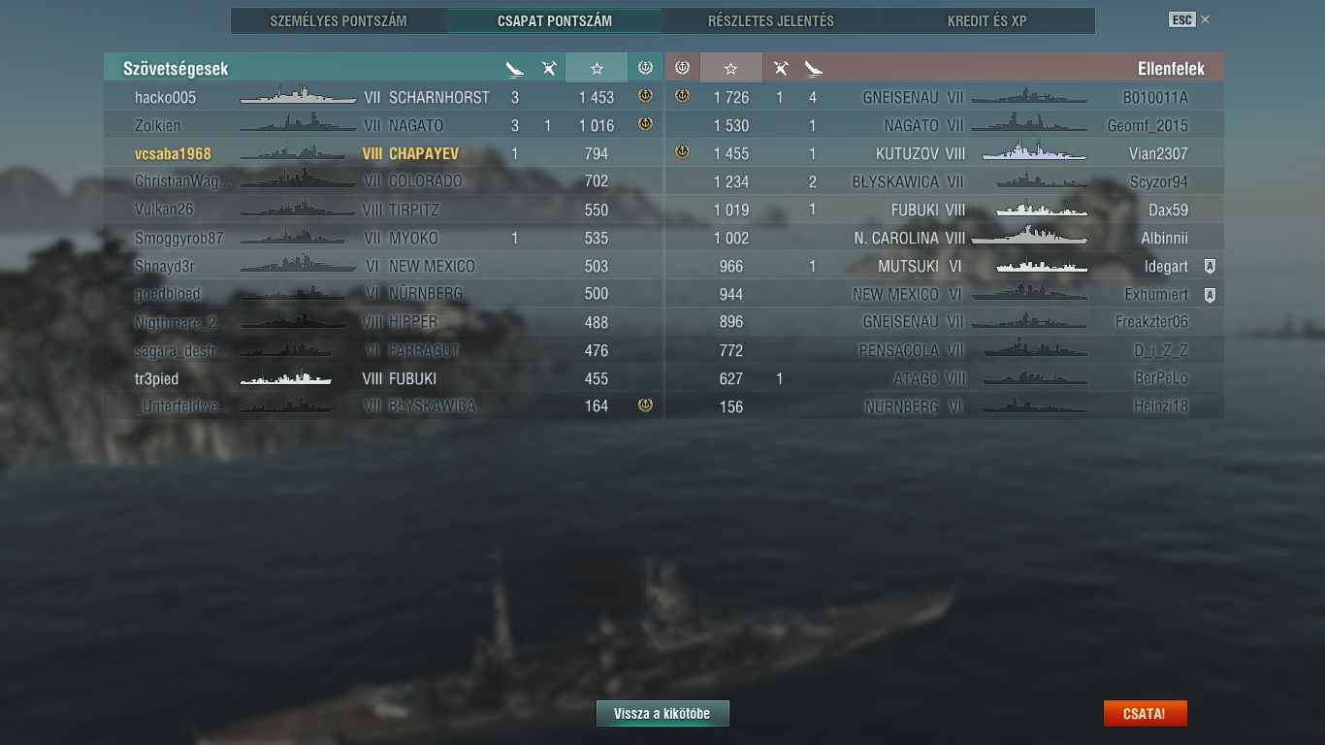Switch to Részletes Jelentés tab

tap(771, 20)
